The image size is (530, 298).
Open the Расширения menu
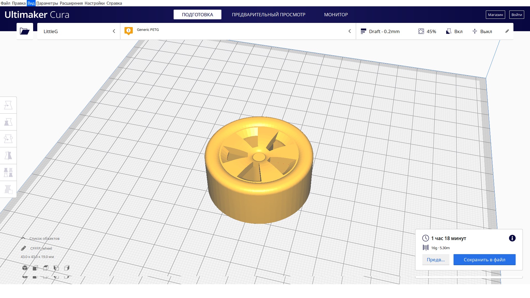click(71, 3)
